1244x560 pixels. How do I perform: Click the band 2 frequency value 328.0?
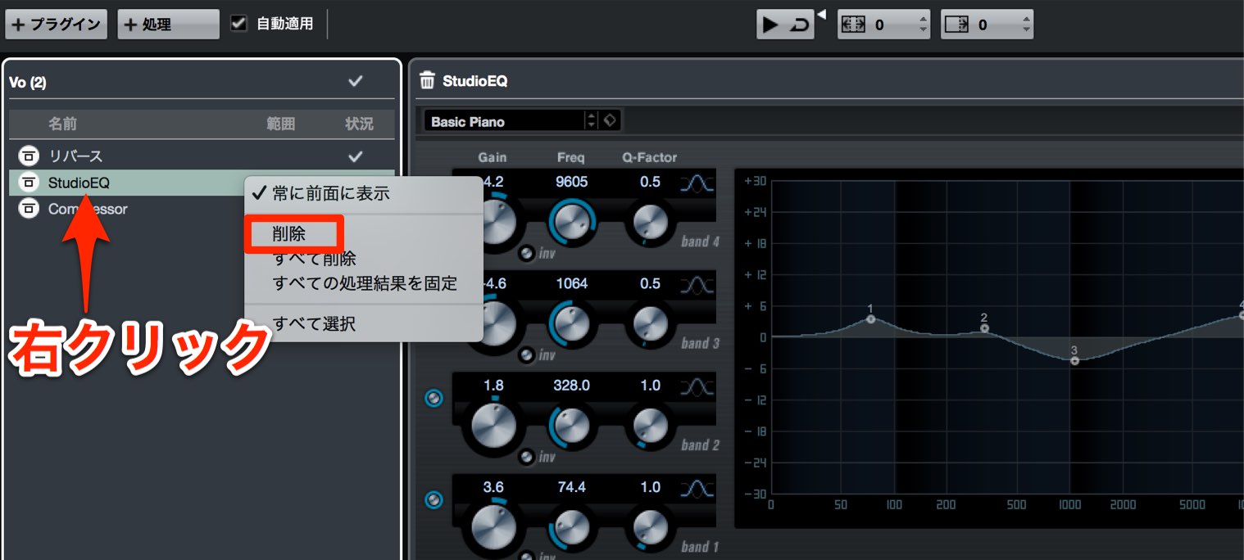point(571,385)
